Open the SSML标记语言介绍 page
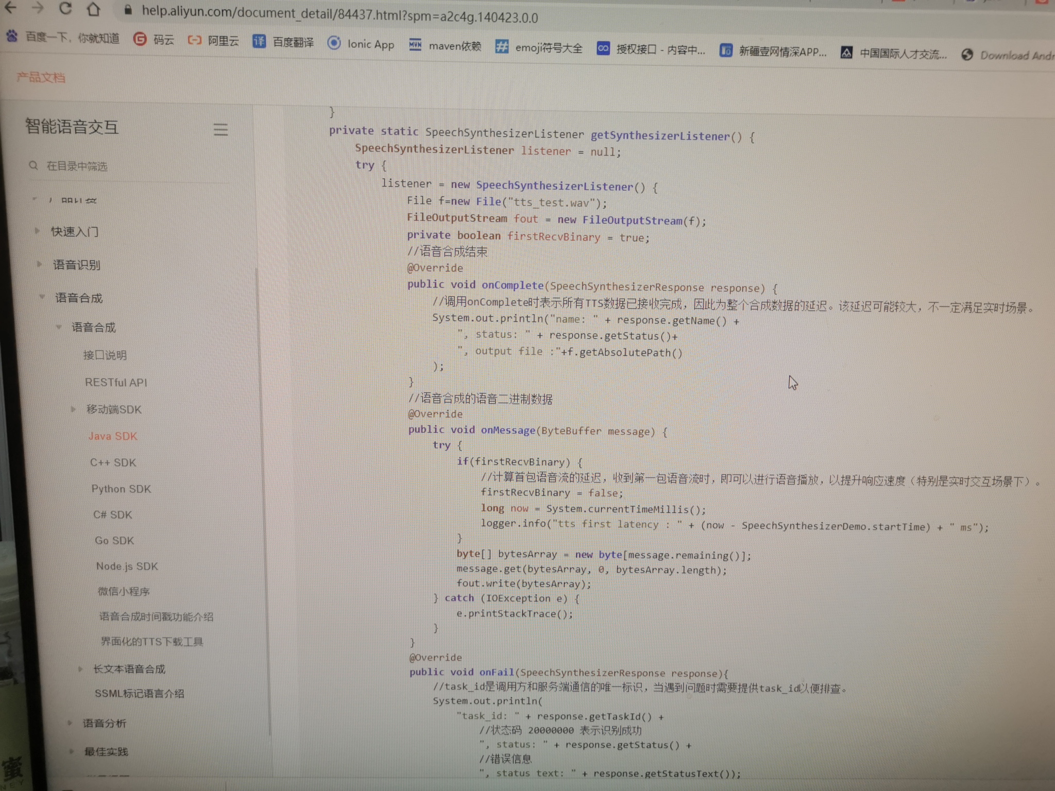Screen dimensions: 1055x791 (x=139, y=693)
